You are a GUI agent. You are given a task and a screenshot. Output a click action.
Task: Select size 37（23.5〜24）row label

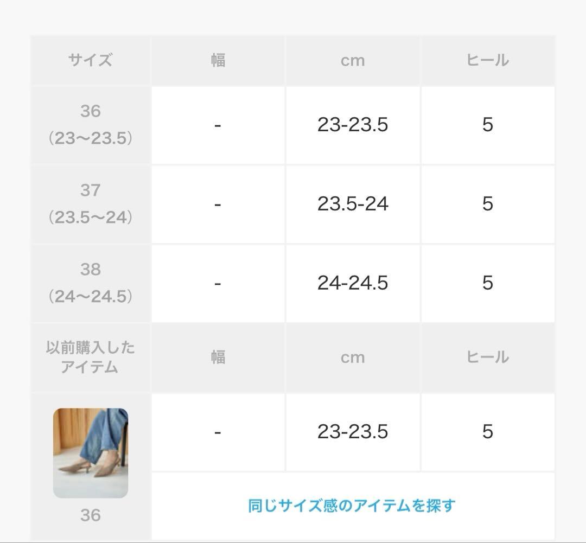(x=91, y=205)
